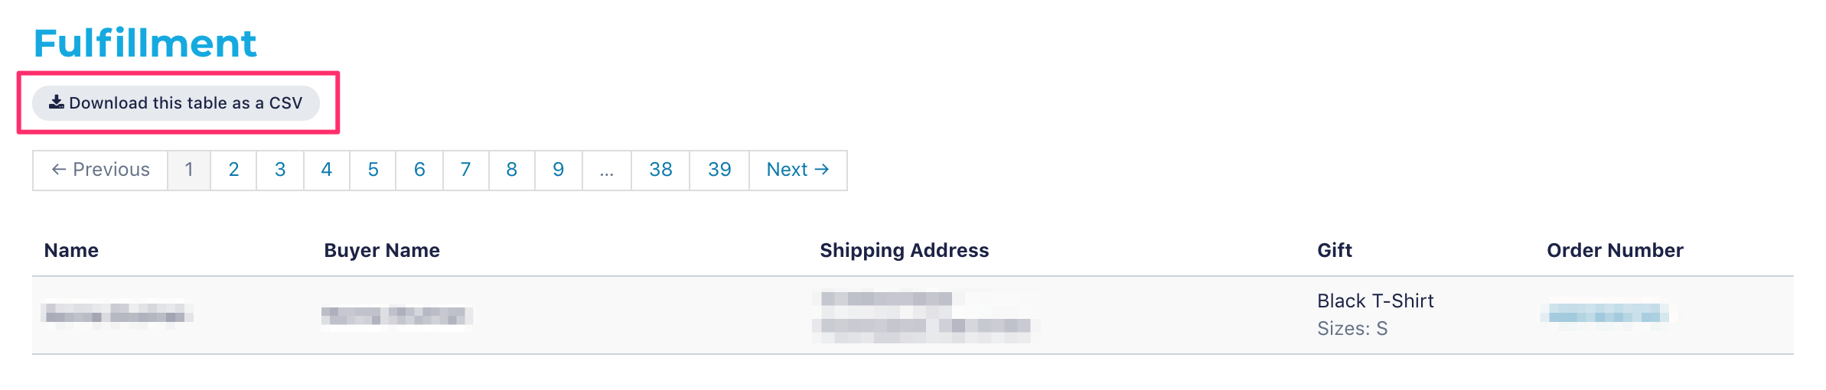Click the Shipping Address column header
Screen dimensions: 1826x390
coord(905,251)
